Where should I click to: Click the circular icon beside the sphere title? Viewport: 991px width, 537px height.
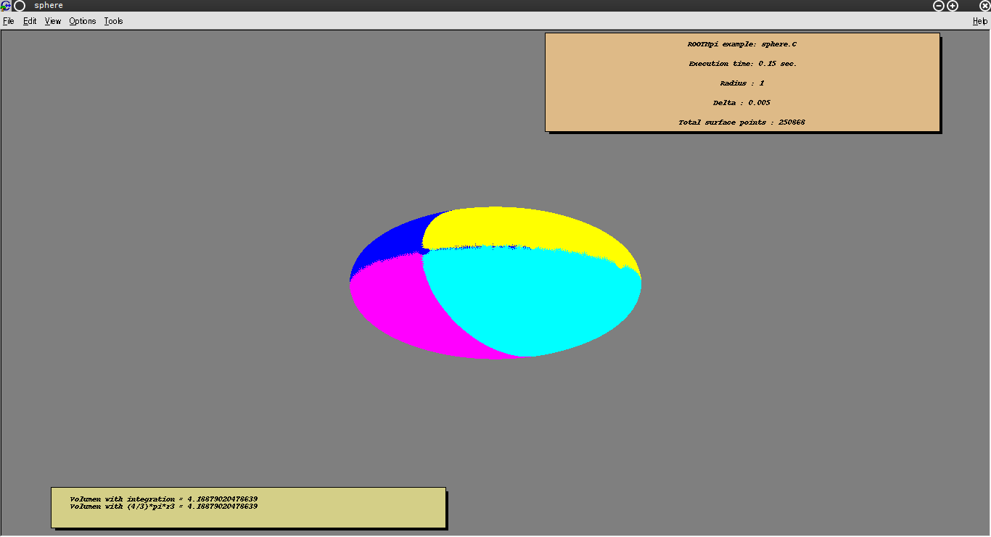[20, 6]
